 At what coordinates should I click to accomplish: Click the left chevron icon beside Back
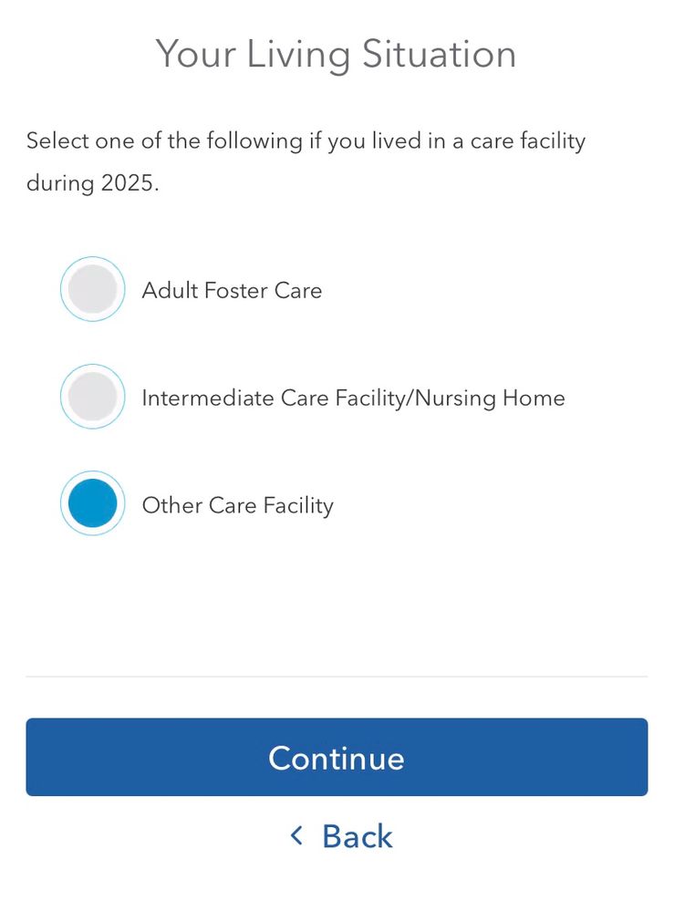click(x=296, y=835)
